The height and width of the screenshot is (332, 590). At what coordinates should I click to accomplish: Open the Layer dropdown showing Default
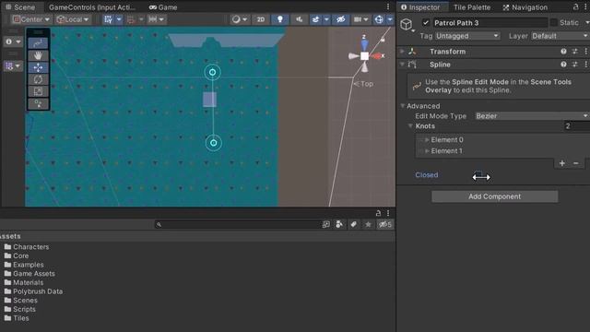(x=560, y=36)
